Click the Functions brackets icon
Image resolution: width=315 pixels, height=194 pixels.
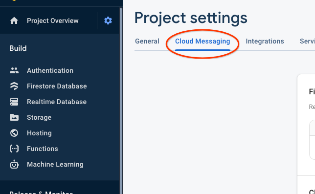coord(14,149)
